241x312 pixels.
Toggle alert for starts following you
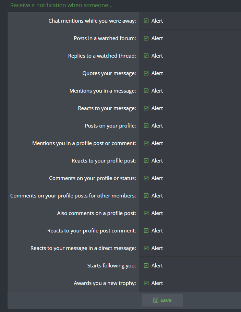(146, 266)
